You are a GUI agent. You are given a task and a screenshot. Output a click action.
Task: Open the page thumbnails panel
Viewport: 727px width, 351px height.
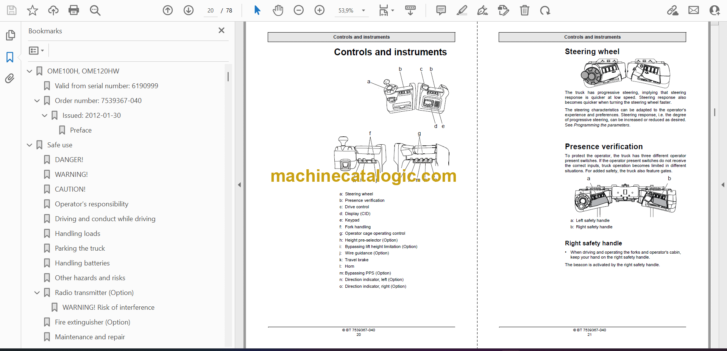(x=10, y=35)
